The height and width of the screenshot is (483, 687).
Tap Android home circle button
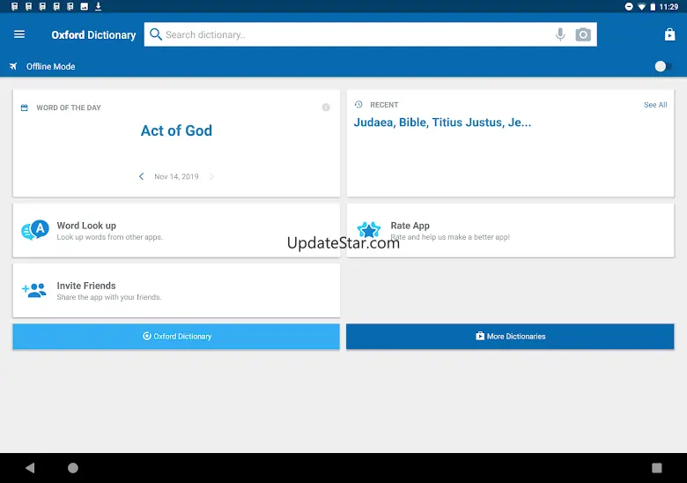(x=73, y=468)
